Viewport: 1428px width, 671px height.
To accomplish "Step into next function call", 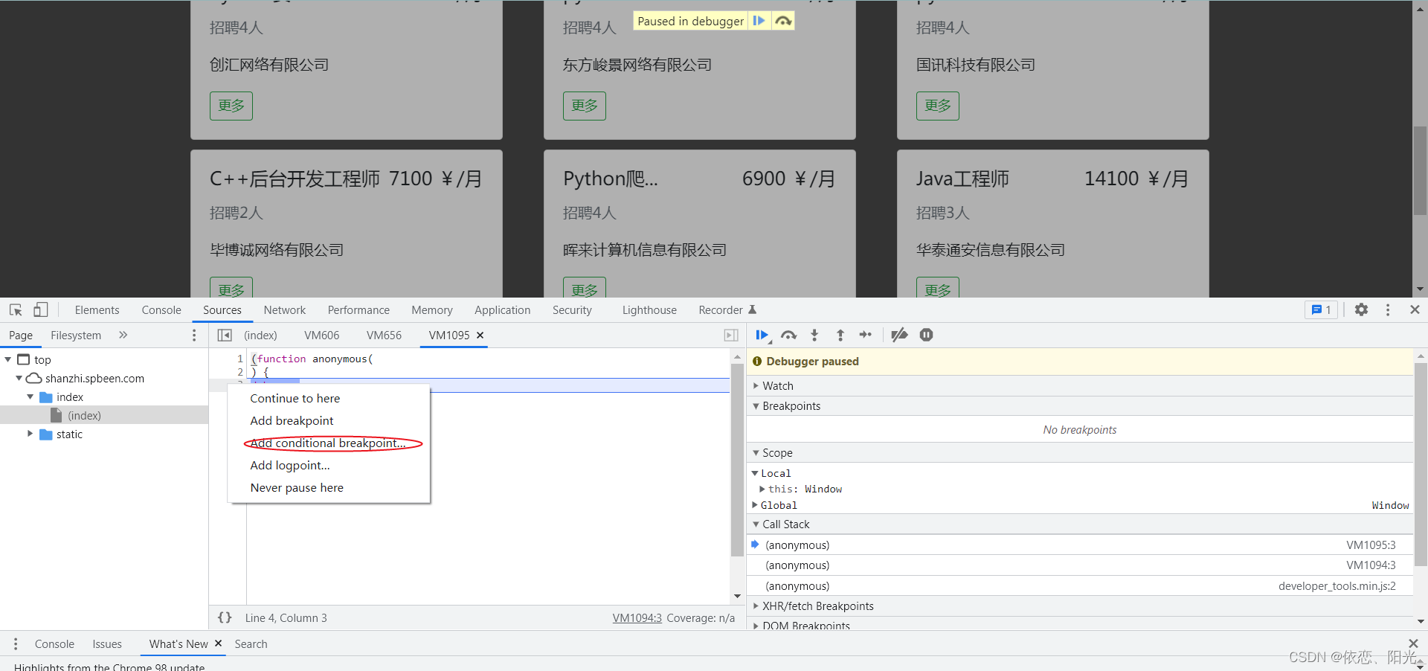I will (814, 335).
